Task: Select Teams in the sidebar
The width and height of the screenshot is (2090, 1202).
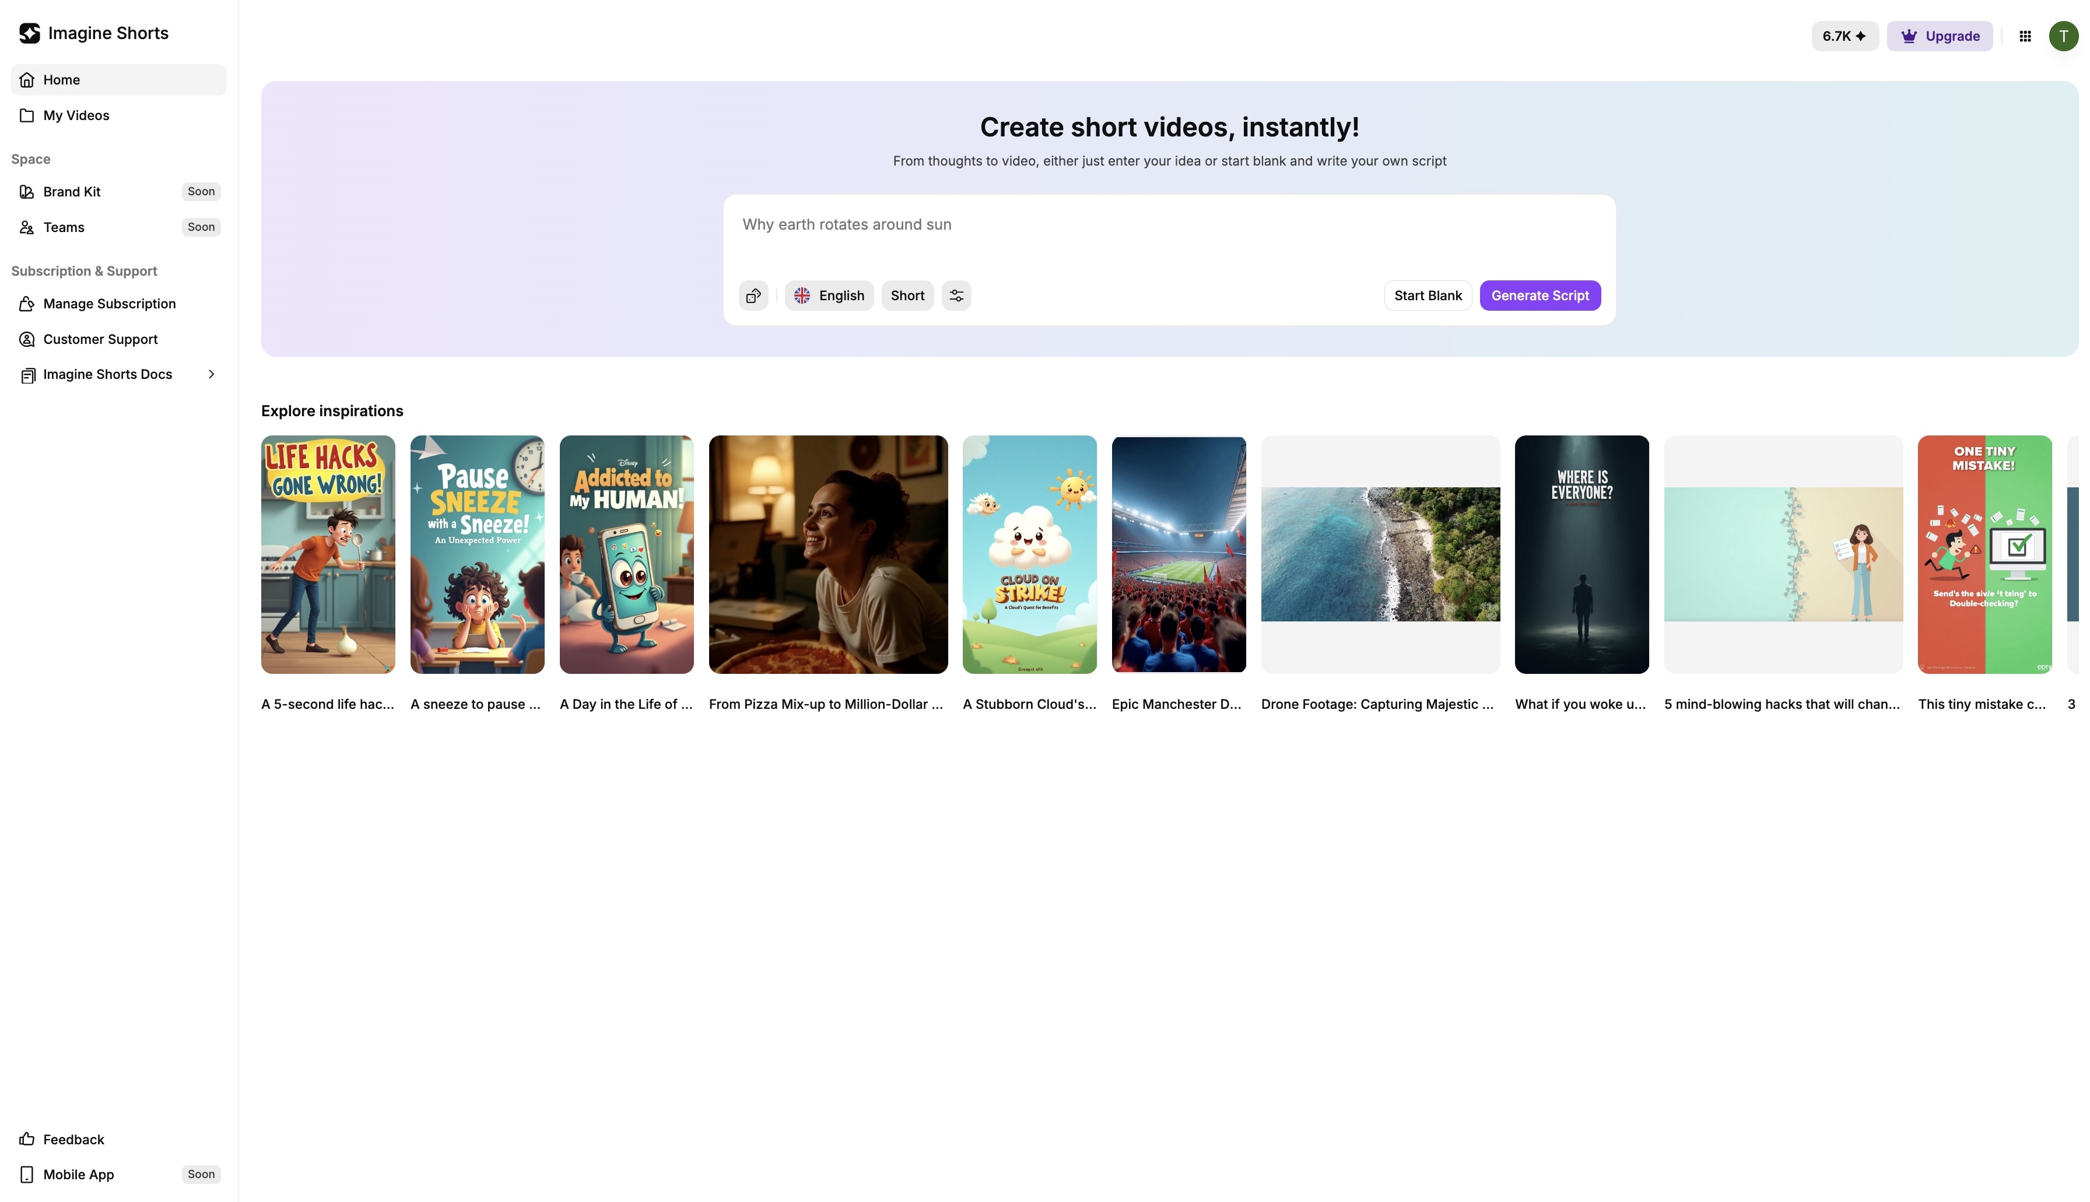Action: tap(118, 227)
